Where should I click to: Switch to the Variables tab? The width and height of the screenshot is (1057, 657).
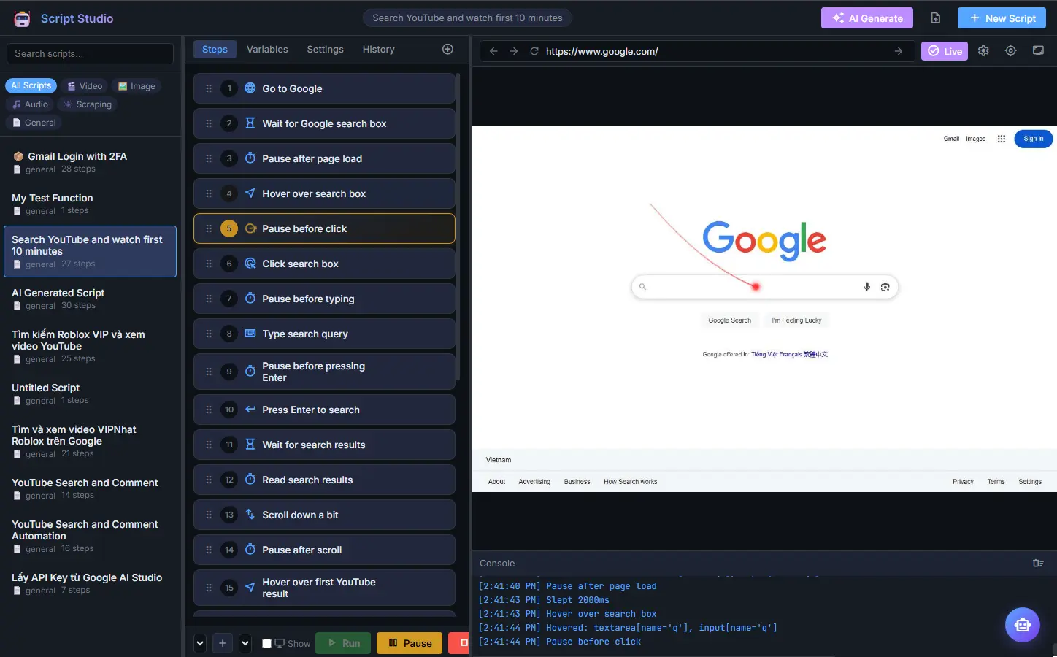[x=267, y=50]
